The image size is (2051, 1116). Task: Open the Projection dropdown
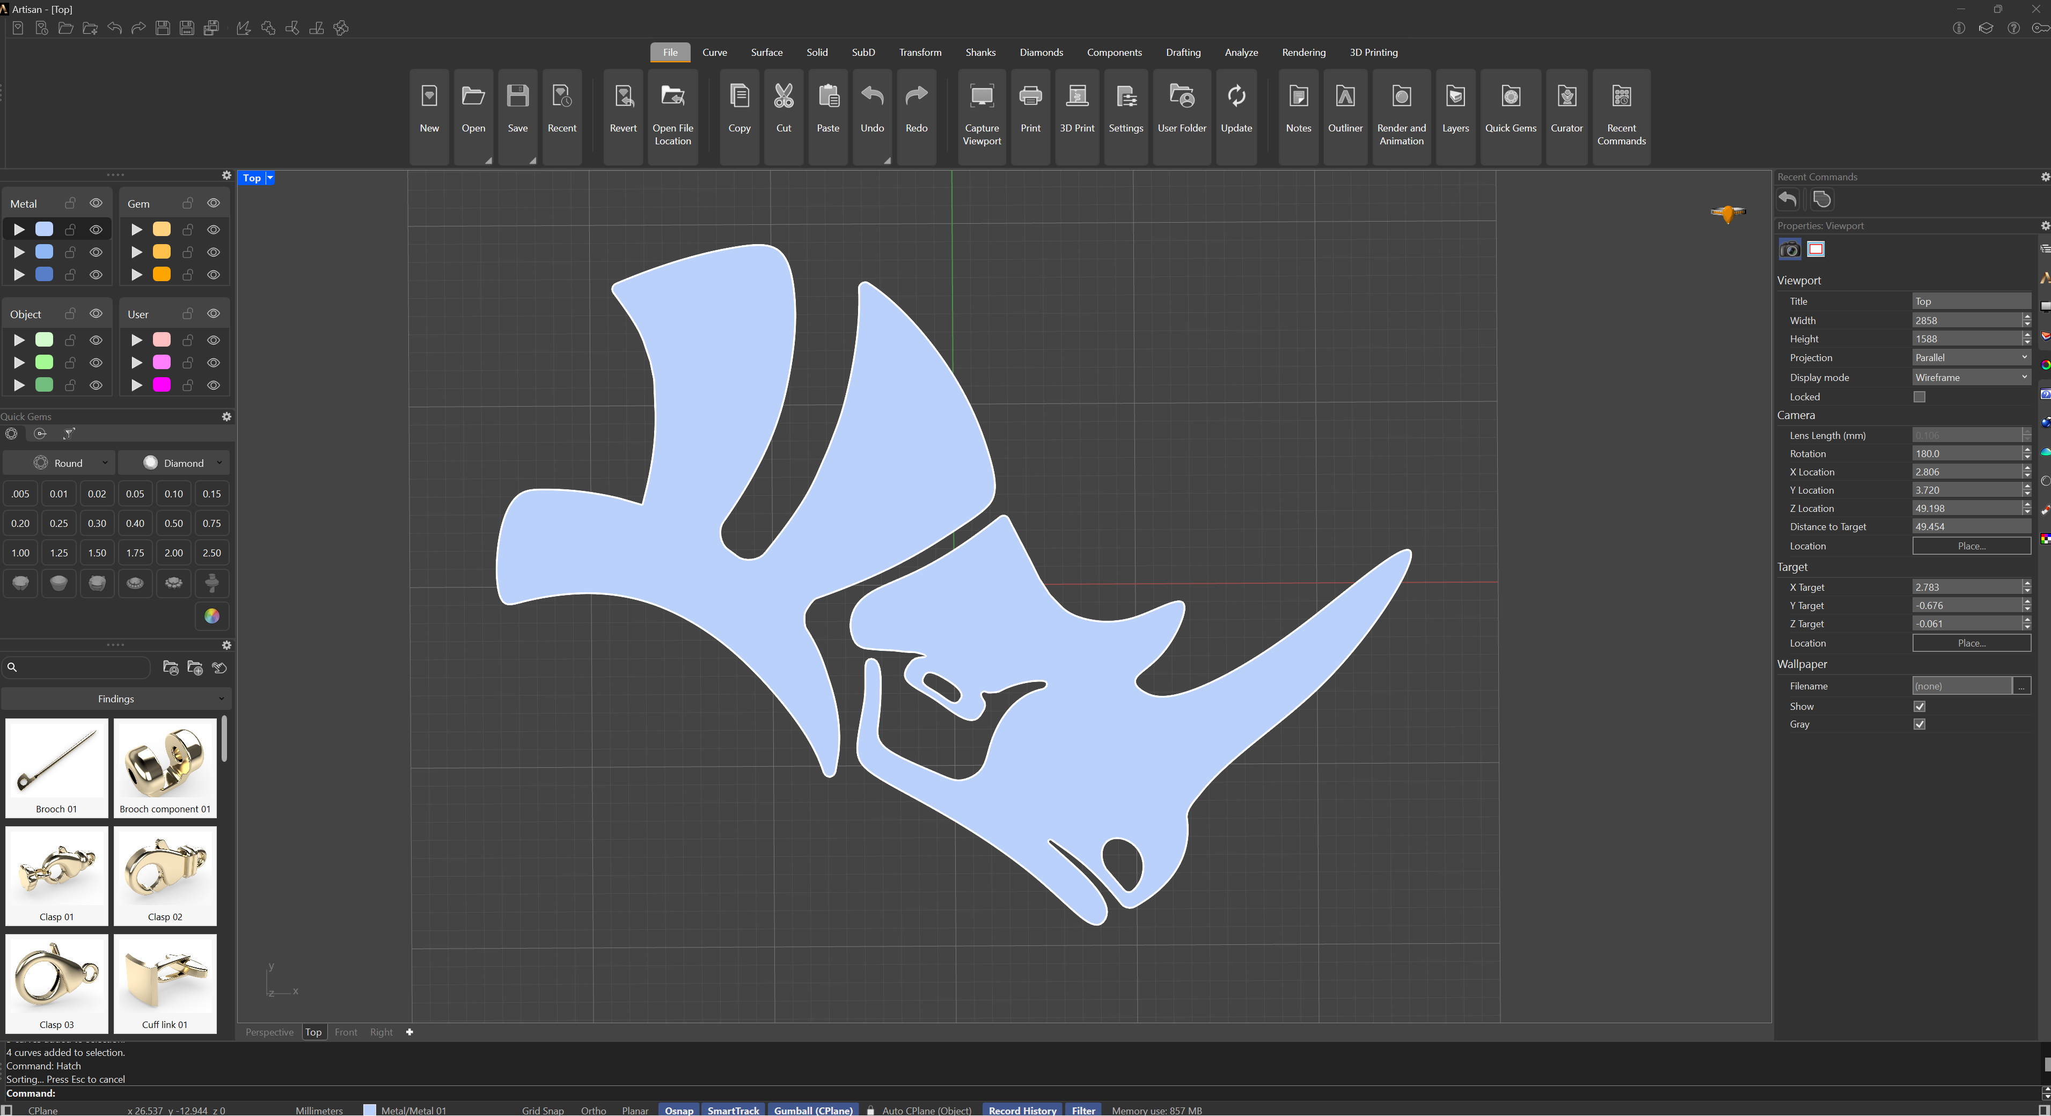tap(1972, 357)
